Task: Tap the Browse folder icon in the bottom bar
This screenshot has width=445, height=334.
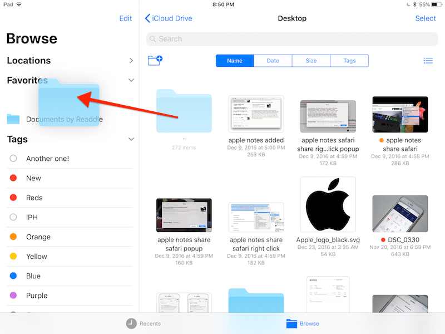Action: 291,323
